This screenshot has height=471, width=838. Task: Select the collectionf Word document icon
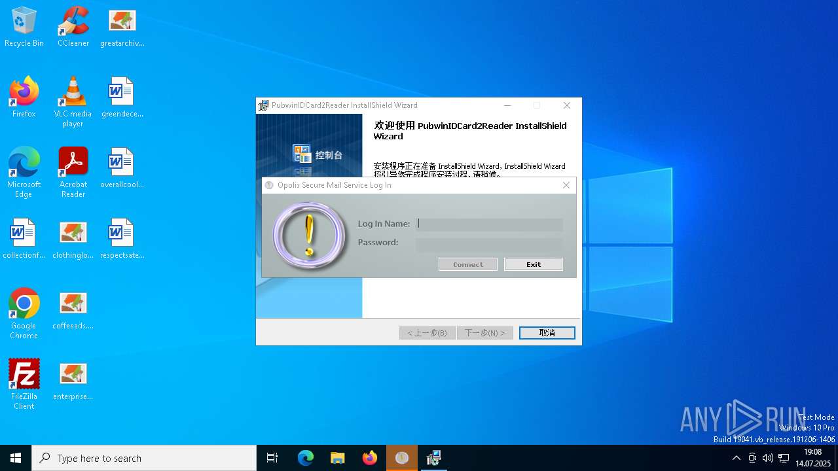24,239
